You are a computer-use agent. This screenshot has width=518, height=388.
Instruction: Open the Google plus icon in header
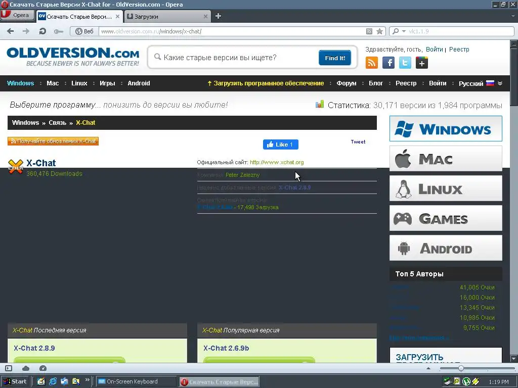422,63
